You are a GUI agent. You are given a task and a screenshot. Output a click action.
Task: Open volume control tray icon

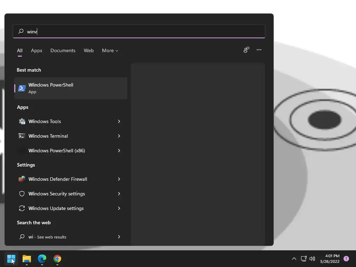pyautogui.click(x=312, y=259)
